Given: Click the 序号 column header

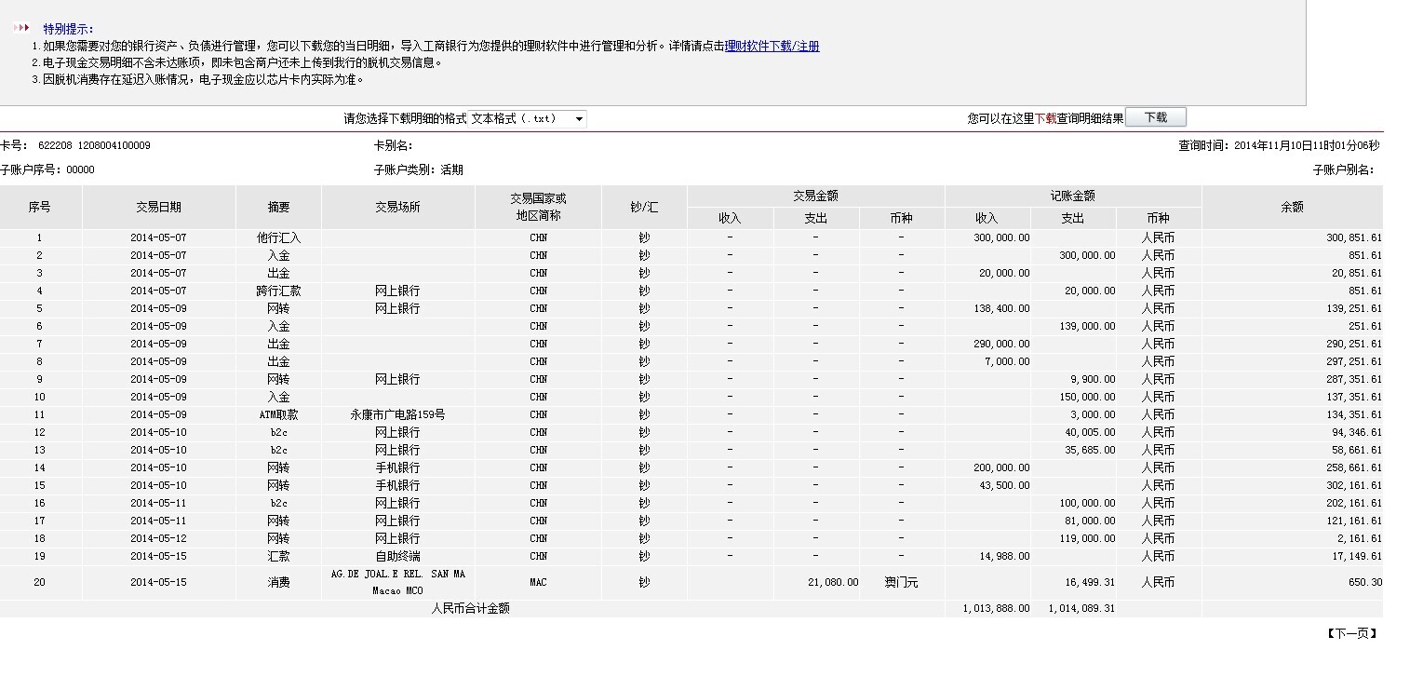Looking at the screenshot, I should (x=39, y=208).
